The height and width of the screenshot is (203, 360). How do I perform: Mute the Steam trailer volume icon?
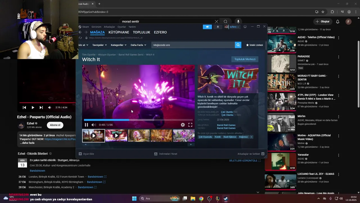pos(94,125)
